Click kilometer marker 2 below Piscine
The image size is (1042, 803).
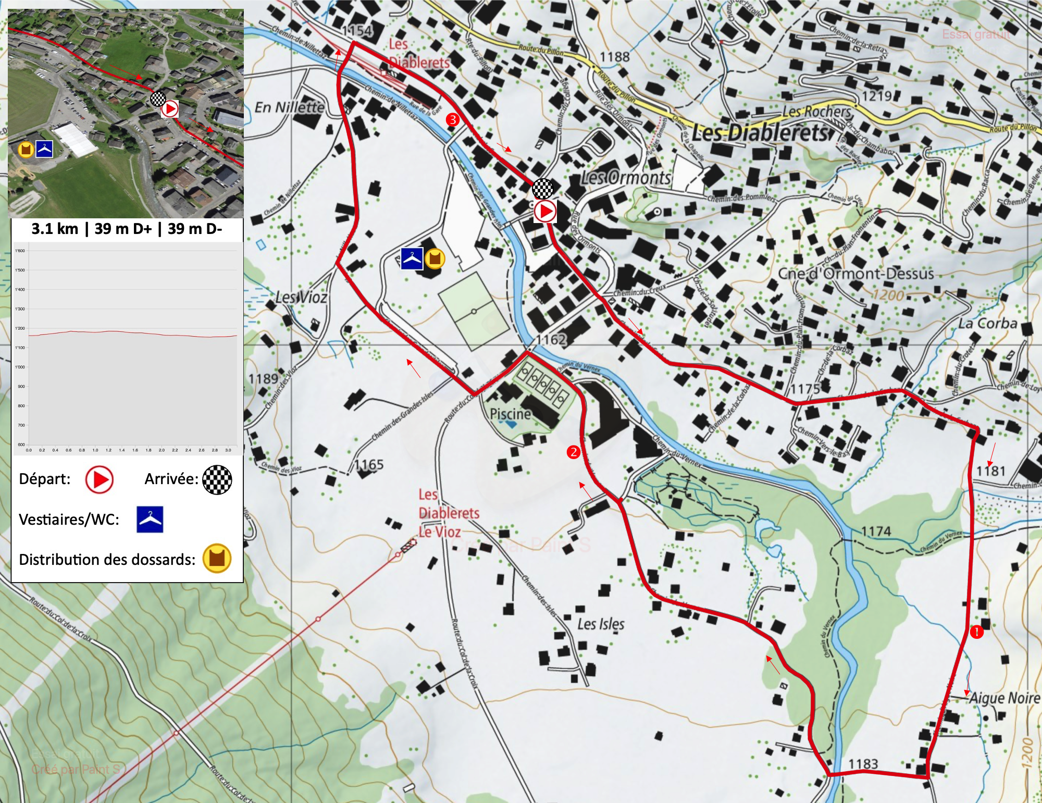click(573, 452)
